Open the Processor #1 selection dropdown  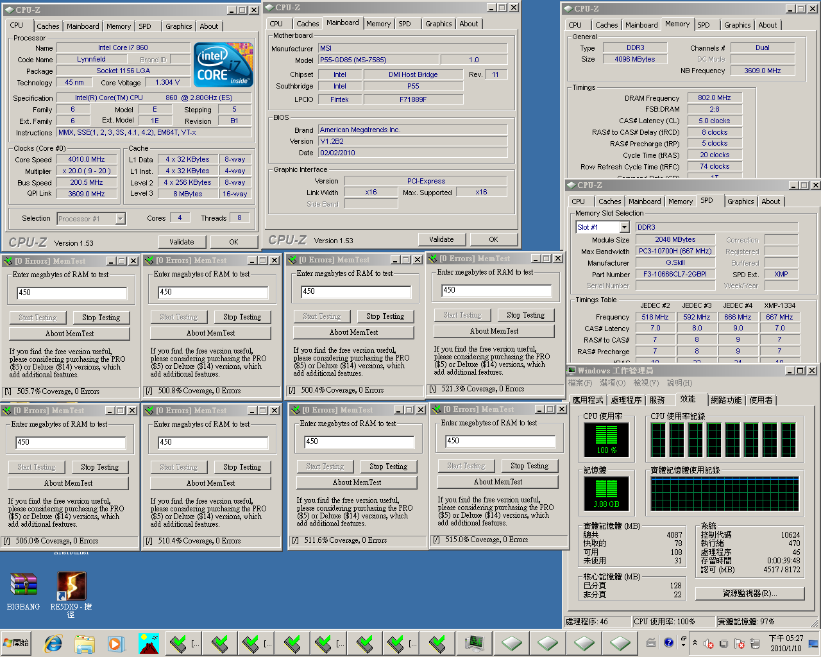[120, 219]
